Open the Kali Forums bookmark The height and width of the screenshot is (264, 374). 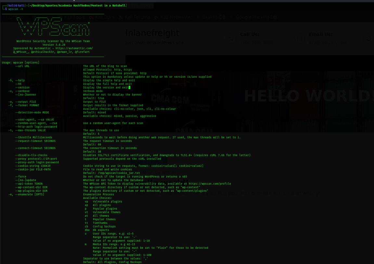pos(138,17)
